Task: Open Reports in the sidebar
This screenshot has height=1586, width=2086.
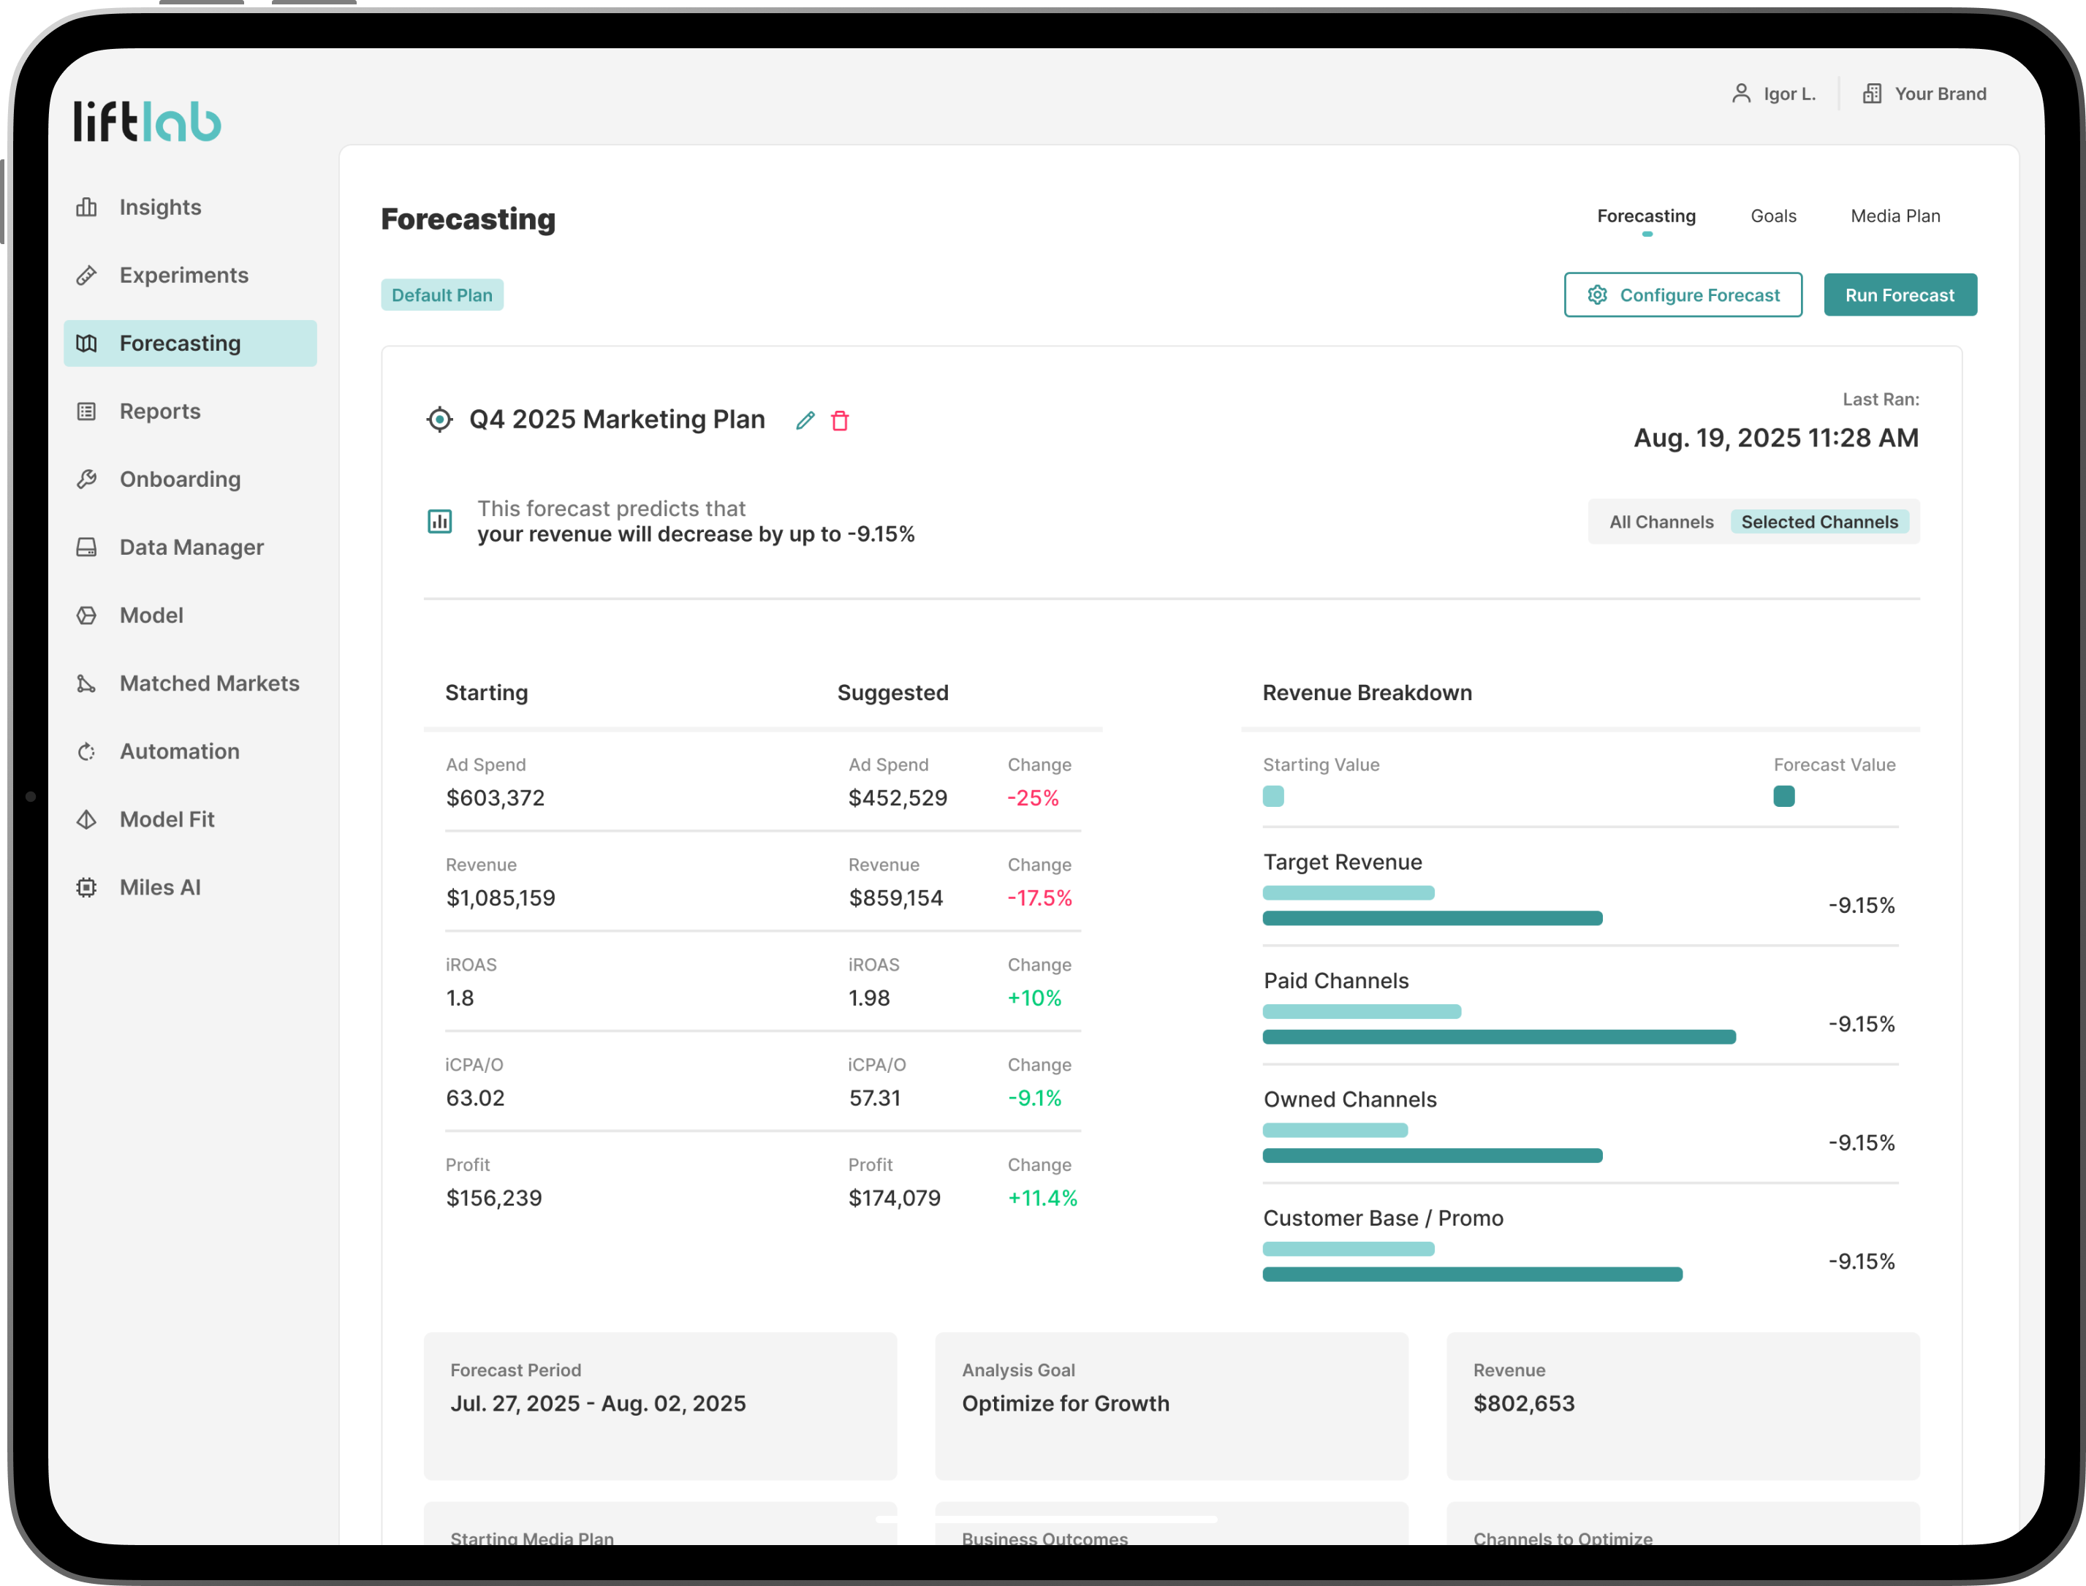Action: coord(159,411)
